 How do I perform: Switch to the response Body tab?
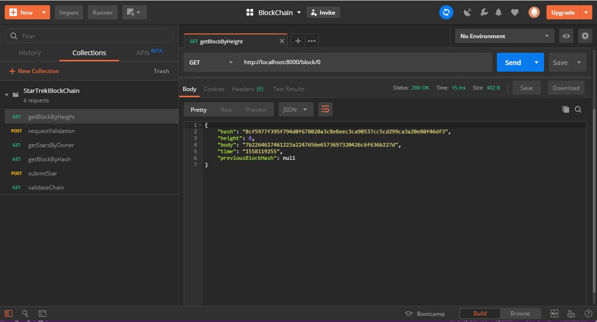(189, 89)
